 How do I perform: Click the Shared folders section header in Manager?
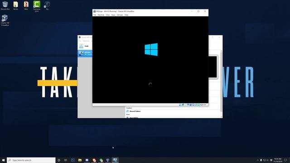pos(135,111)
